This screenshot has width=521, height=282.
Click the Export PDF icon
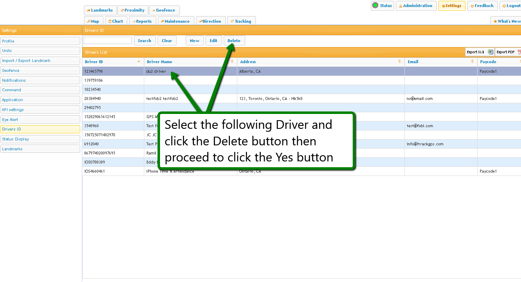coord(519,52)
